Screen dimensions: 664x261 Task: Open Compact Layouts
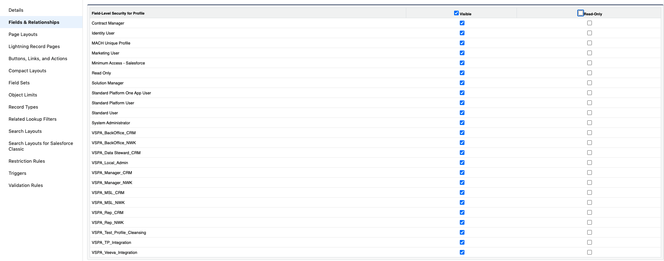coord(27,71)
